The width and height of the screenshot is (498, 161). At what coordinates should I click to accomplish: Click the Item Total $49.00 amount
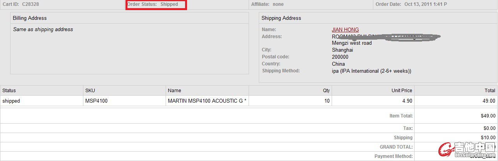pos(488,116)
